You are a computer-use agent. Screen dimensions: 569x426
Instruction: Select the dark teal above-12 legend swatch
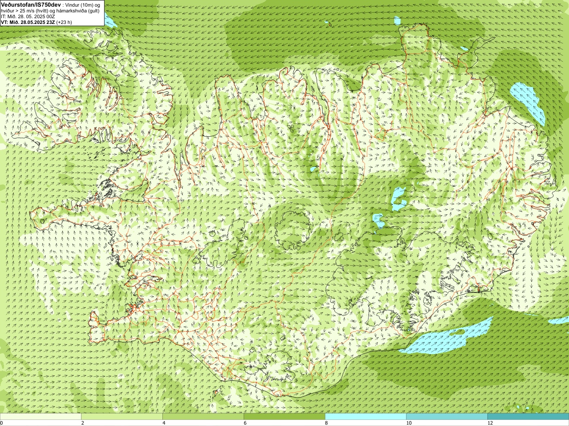[x=528, y=417]
